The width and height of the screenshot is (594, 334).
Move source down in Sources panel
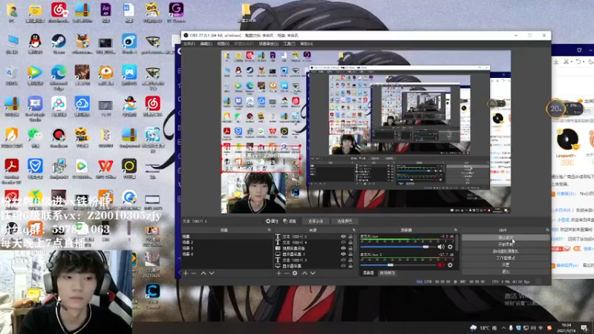pyautogui.click(x=313, y=273)
